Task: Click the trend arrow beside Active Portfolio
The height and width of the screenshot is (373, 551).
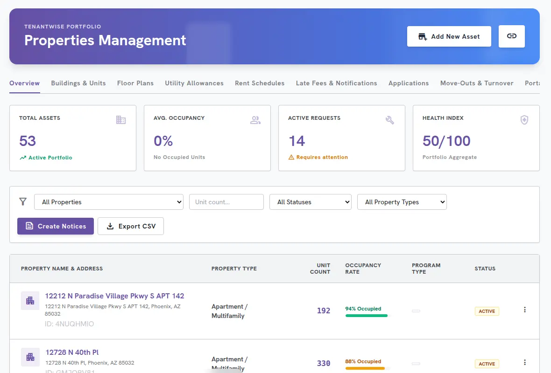Action: [23, 158]
